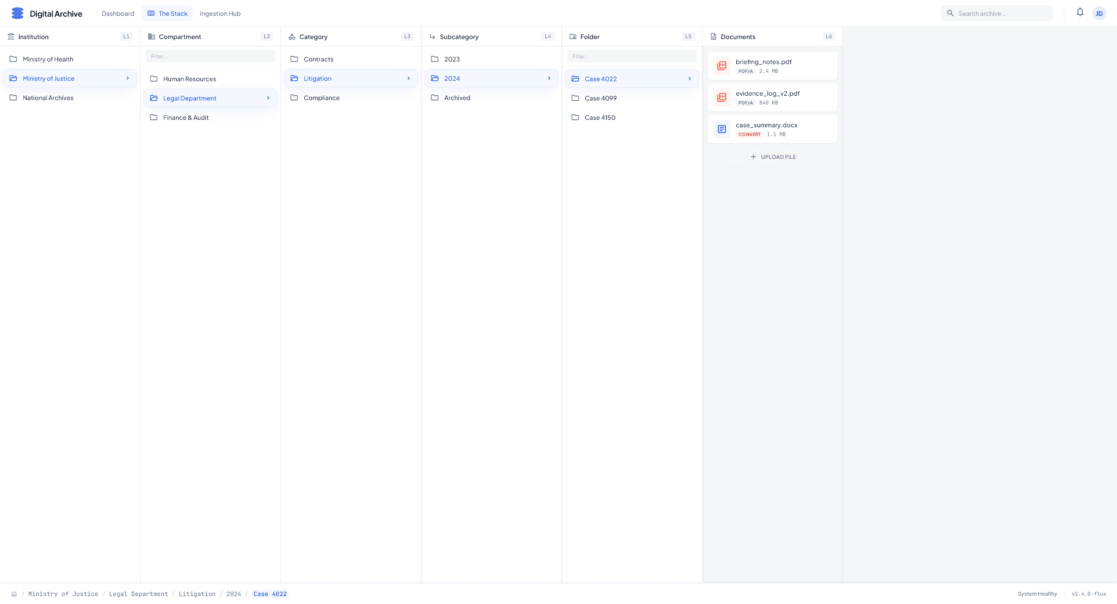Screen dimensions: 1117x604
Task: Click the Compartment filter field
Action: tap(210, 57)
